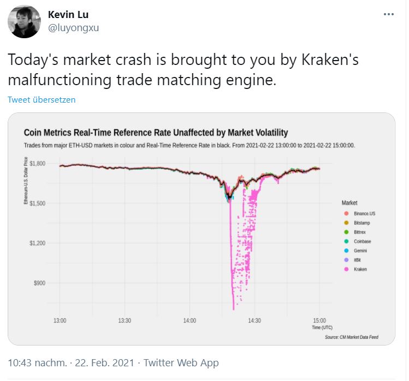Viewport: 409px width, 381px height.
Task: Click the Twitter Web App source link
Action: click(181, 363)
